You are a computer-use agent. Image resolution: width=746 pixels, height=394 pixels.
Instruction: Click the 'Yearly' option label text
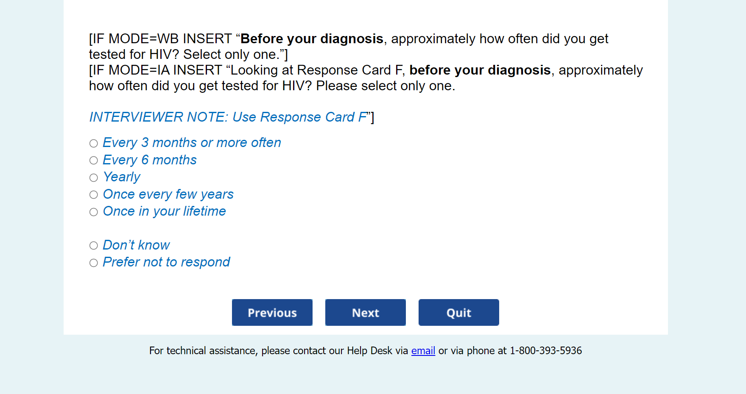pos(122,177)
